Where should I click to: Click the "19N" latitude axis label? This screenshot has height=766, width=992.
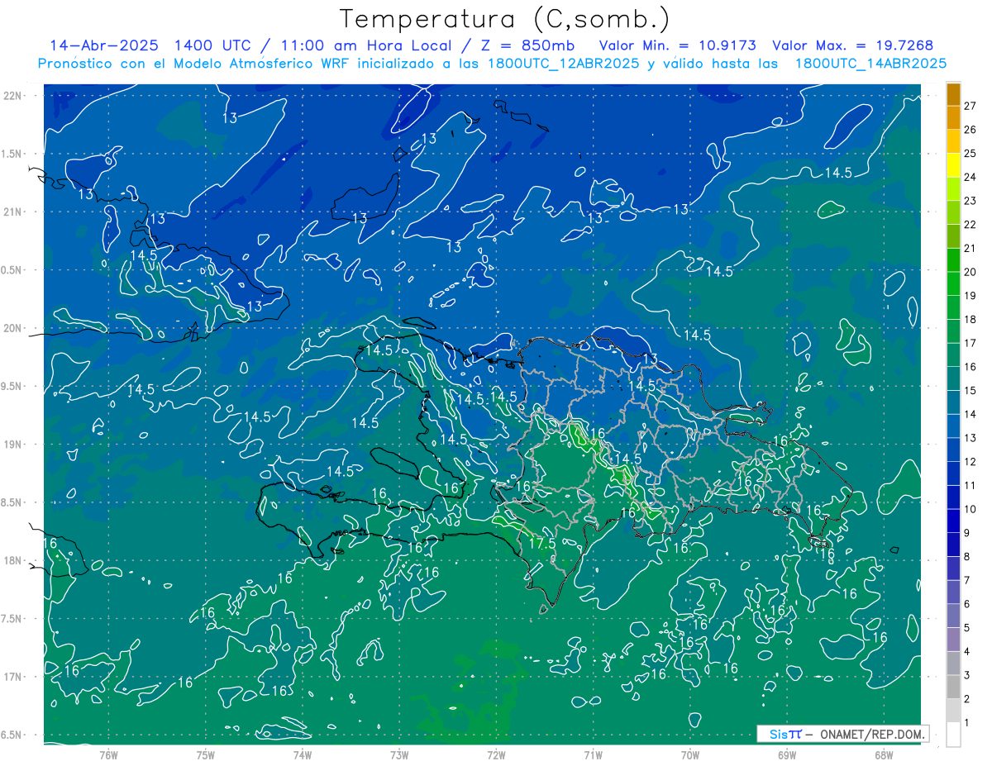click(13, 445)
